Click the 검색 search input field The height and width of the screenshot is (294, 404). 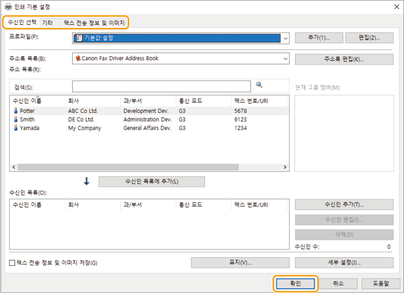click(x=161, y=87)
